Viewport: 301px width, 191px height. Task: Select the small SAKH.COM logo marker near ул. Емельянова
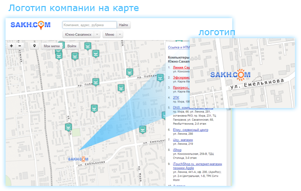pos(78,159)
